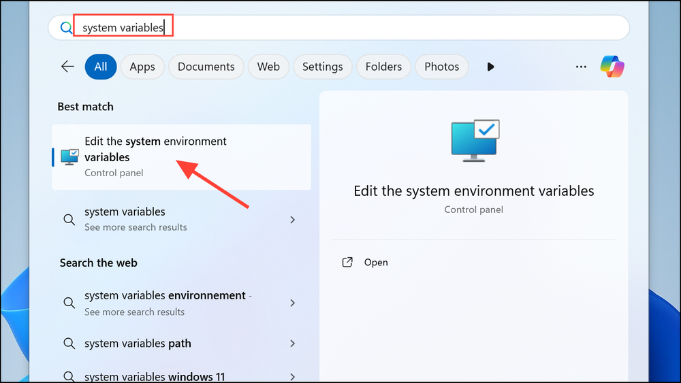Choose the Settings filter tab
Screen dimensions: 681x383
coord(322,67)
